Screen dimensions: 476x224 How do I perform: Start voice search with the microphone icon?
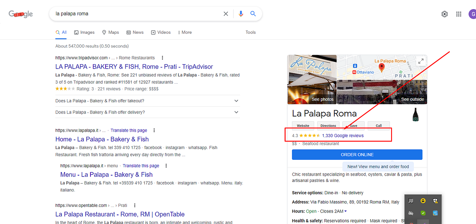pyautogui.click(x=241, y=14)
